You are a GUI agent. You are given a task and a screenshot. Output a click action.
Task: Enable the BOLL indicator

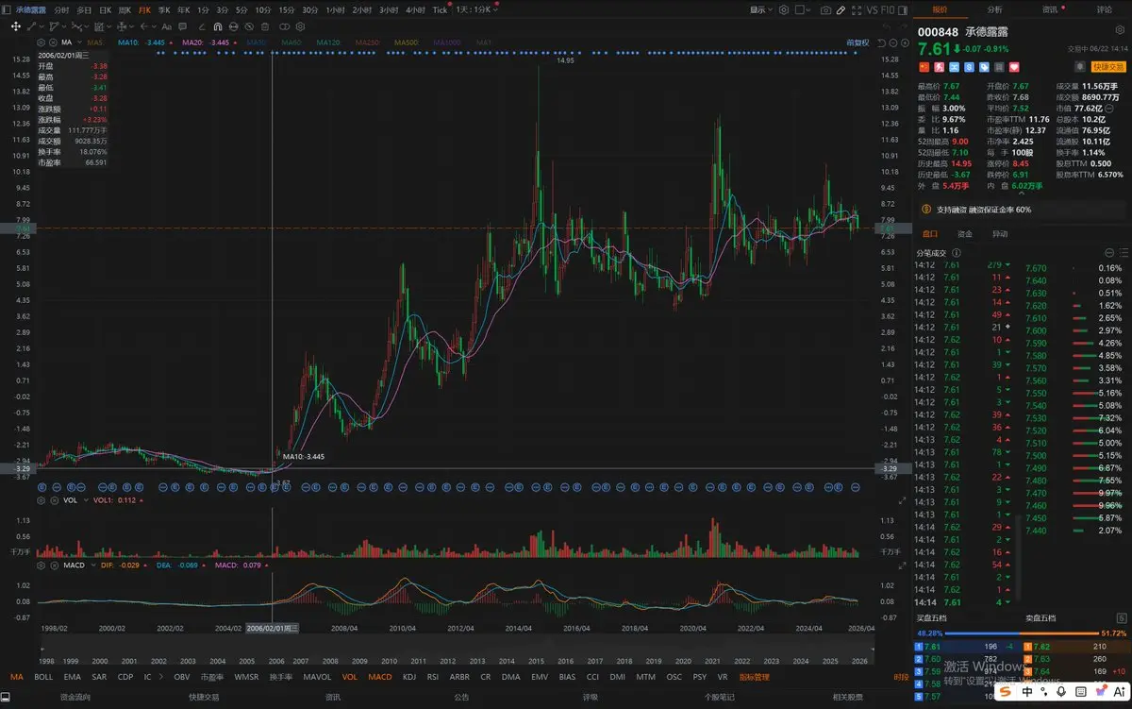(43, 677)
